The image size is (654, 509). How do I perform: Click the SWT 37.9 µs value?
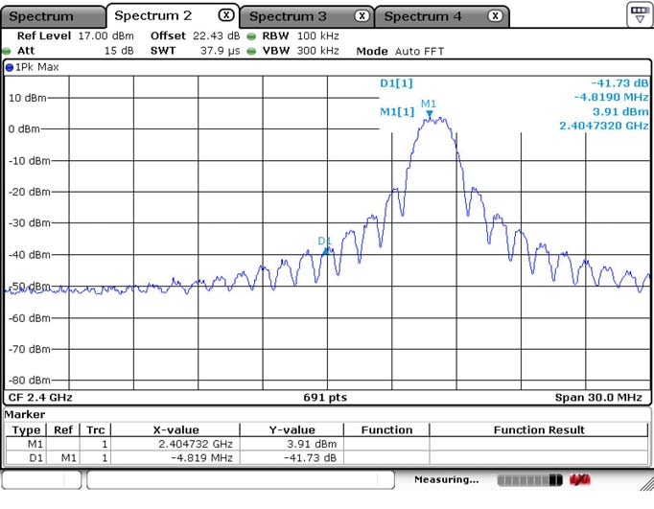pyautogui.click(x=220, y=51)
